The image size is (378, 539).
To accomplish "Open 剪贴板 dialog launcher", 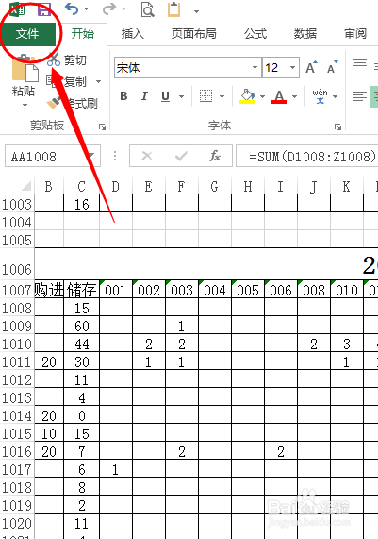I will coord(102,126).
